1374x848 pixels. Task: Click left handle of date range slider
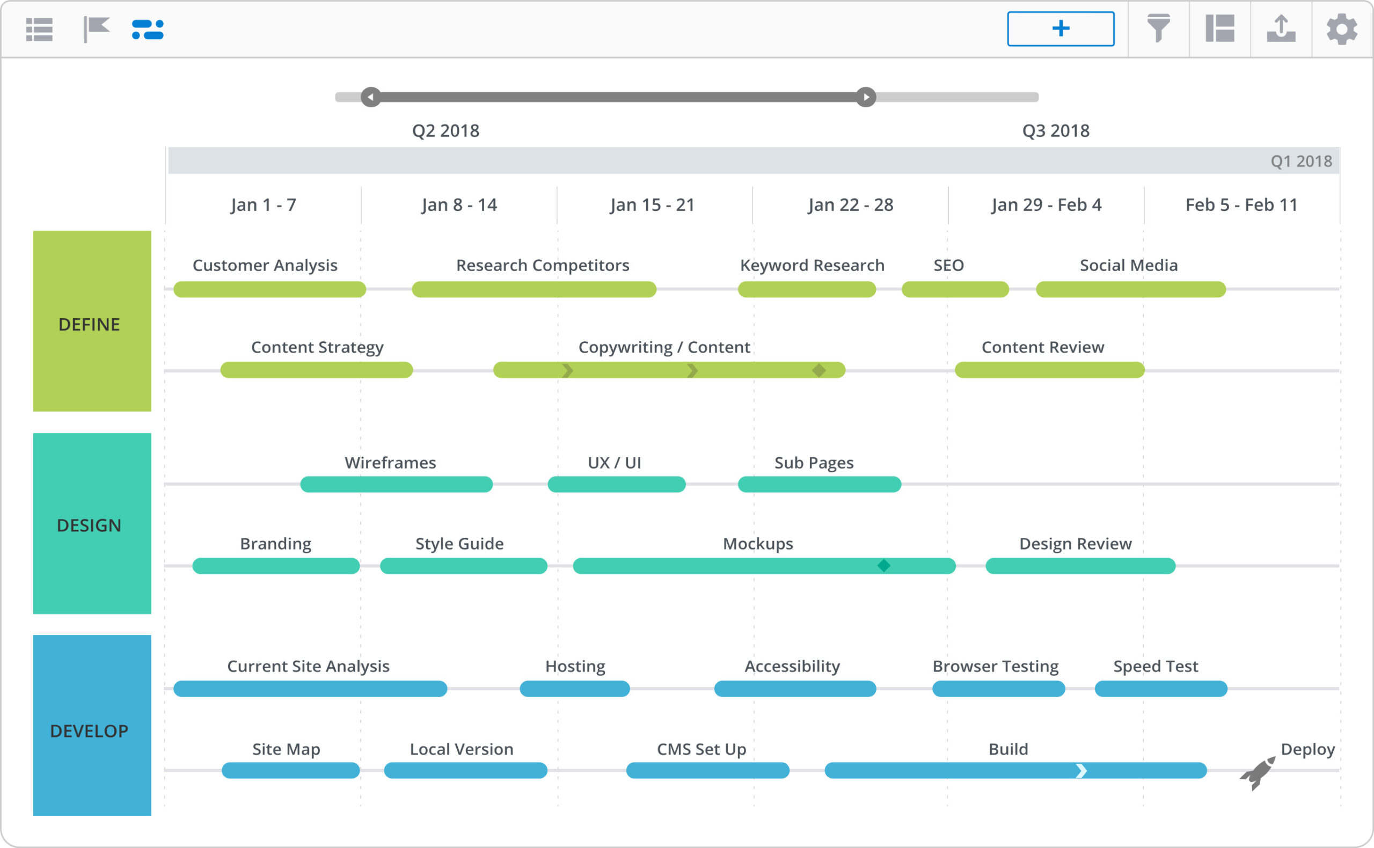[x=371, y=97]
